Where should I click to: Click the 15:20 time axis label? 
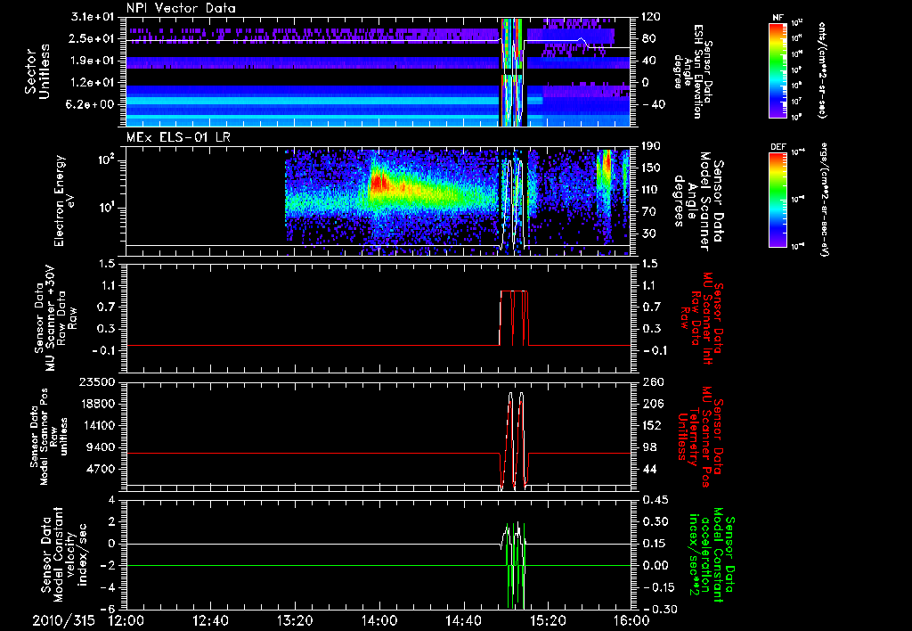pyautogui.click(x=548, y=619)
